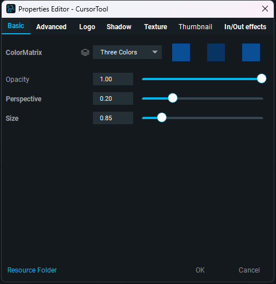
Task: Click the Opacity slider handle
Action: click(x=262, y=78)
